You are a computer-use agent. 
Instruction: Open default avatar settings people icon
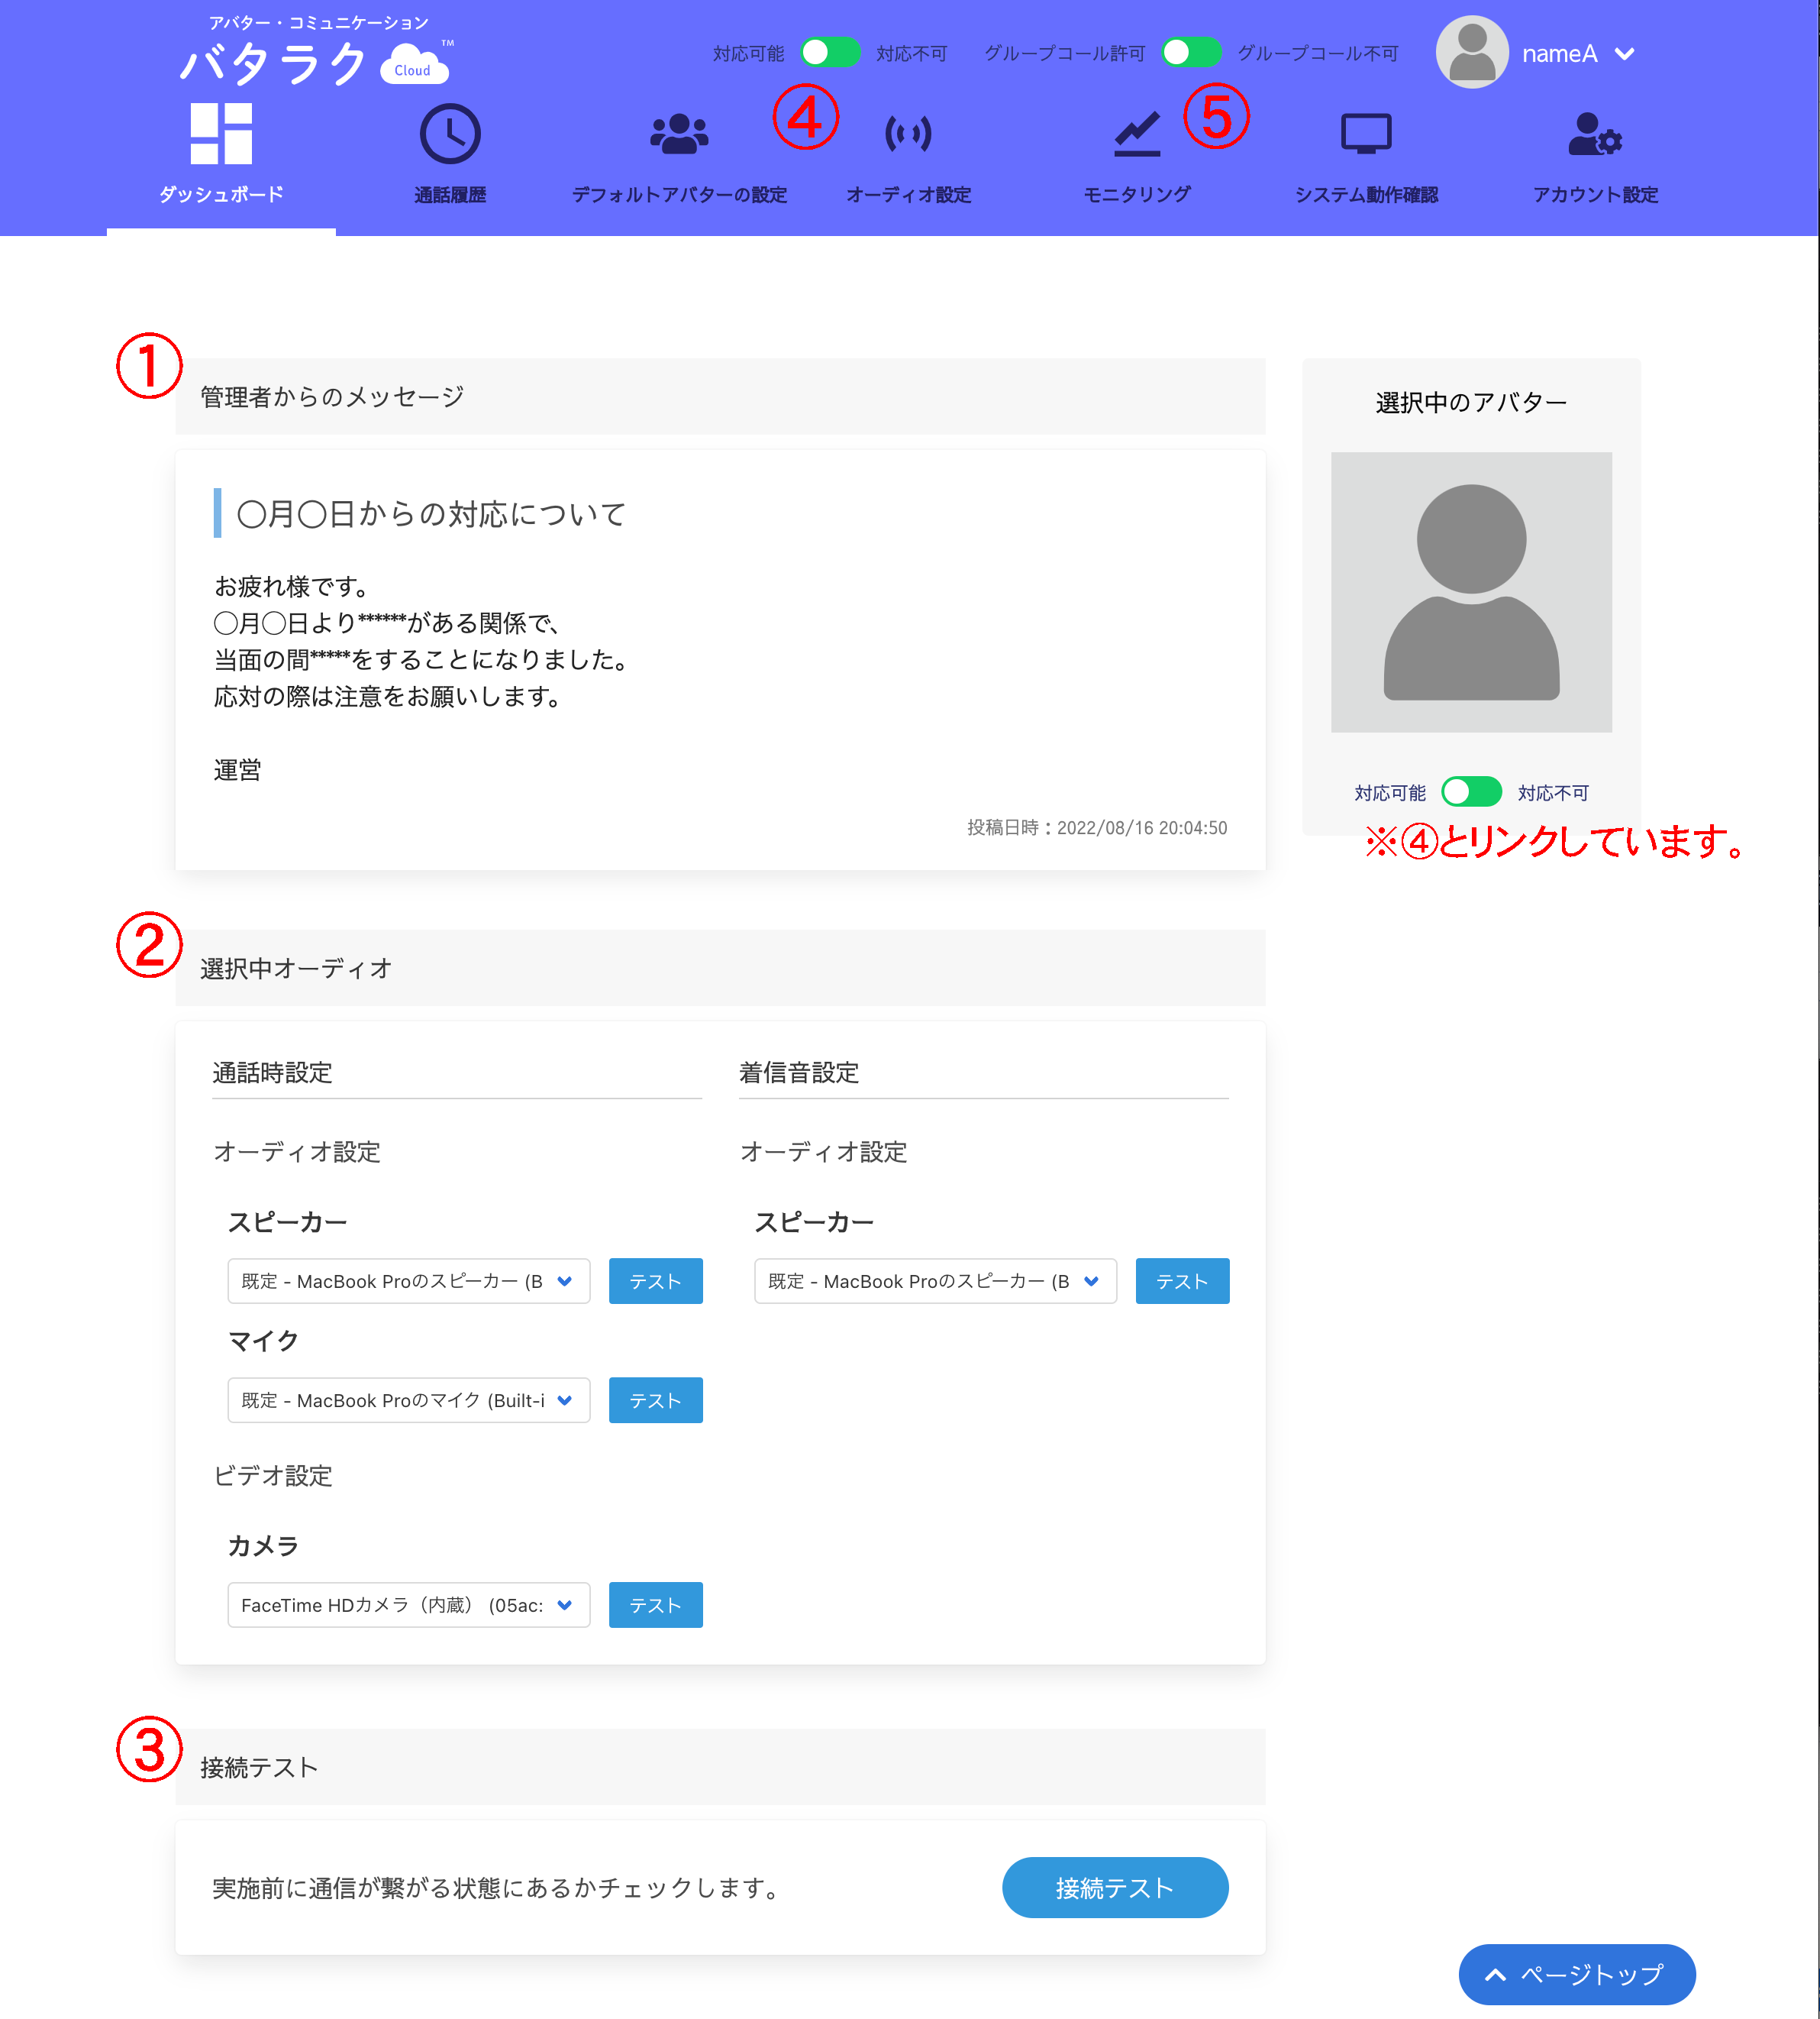pos(679,133)
